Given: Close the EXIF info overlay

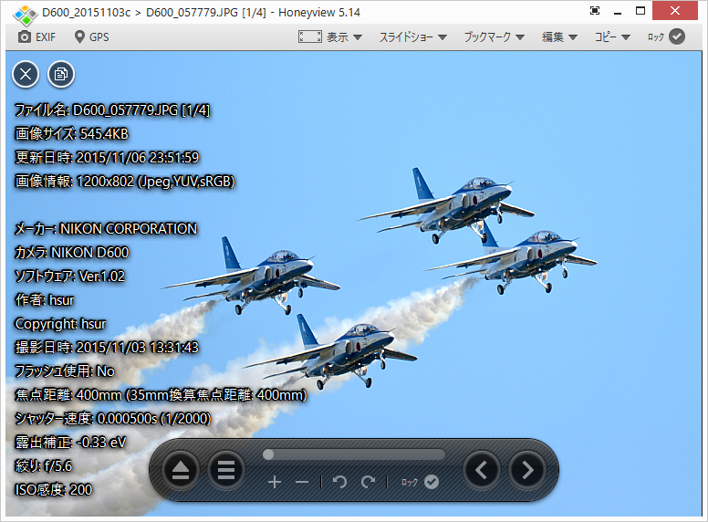Looking at the screenshot, I should (x=25, y=74).
